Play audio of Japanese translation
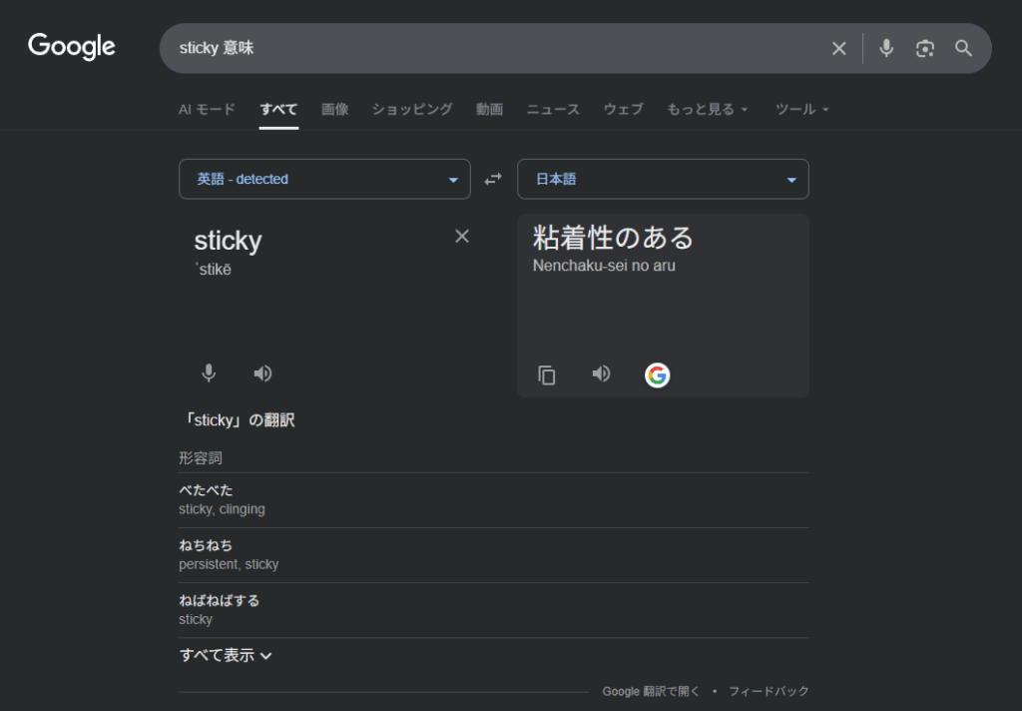The image size is (1022, 711). pos(601,373)
